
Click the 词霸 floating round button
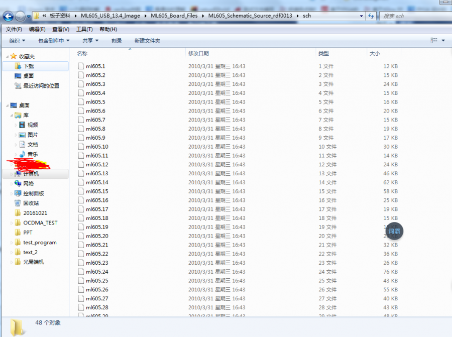pyautogui.click(x=394, y=231)
